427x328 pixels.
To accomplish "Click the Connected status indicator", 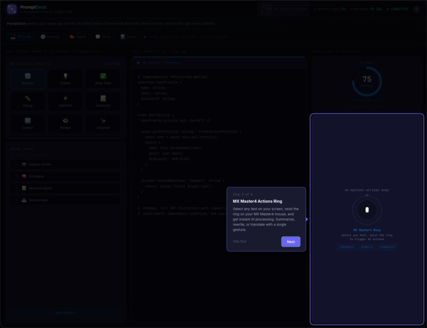I will point(397,9).
